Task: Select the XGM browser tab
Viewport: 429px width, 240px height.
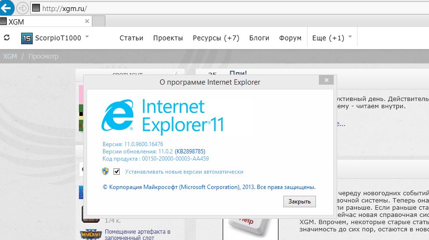Action: (x=46, y=21)
